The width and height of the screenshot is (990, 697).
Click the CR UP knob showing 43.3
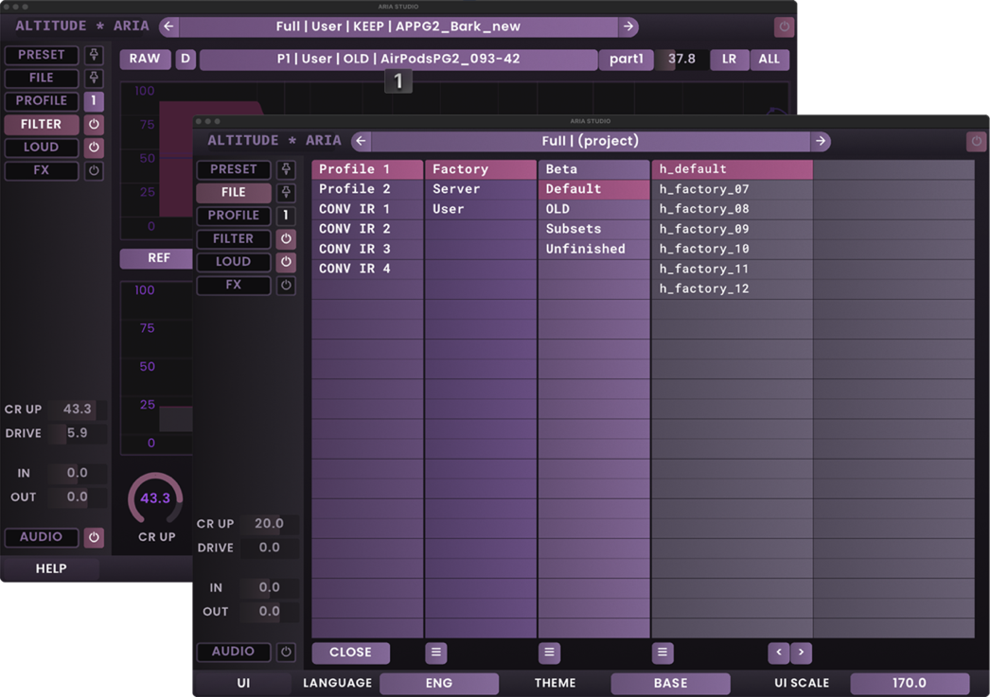(x=155, y=498)
